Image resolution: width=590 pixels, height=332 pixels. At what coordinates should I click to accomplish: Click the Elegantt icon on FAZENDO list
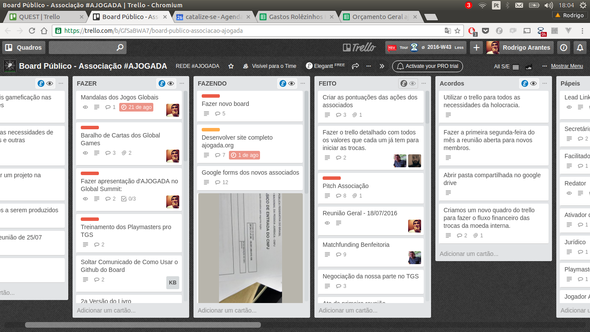coord(283,83)
